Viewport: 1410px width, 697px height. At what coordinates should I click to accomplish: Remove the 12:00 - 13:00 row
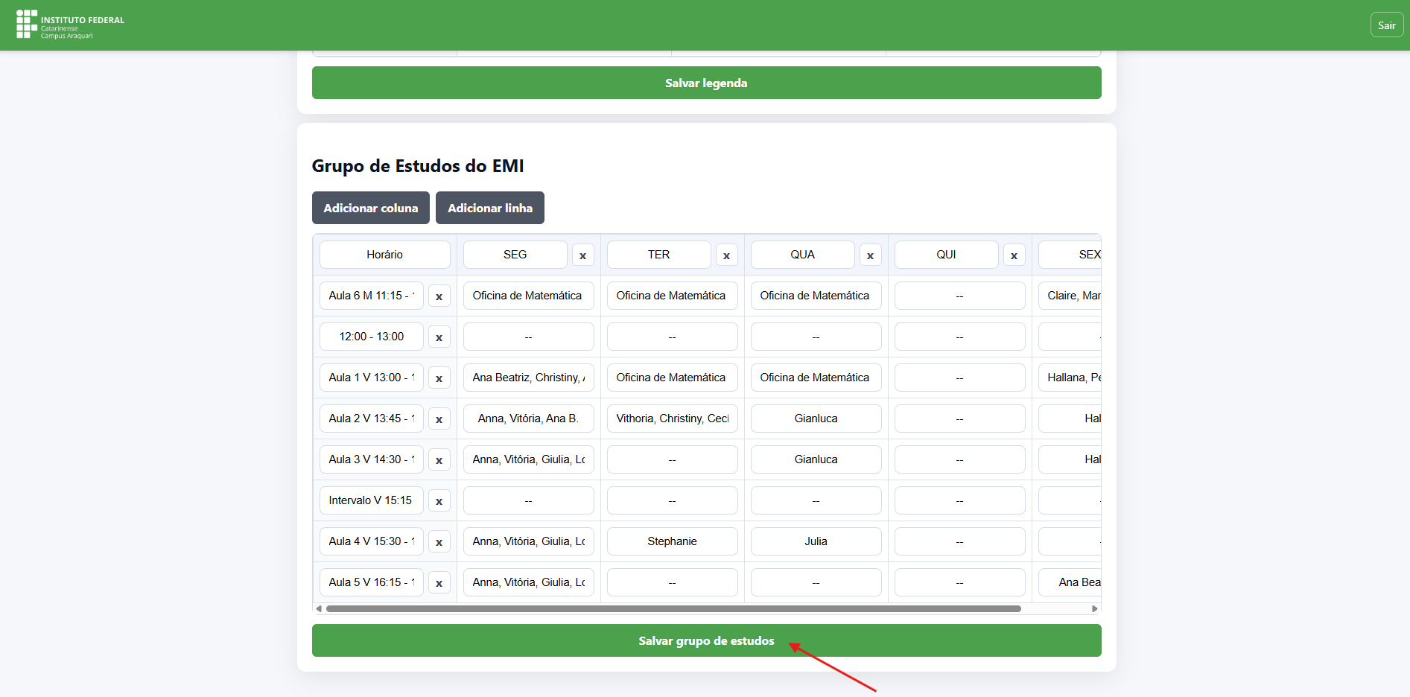(x=439, y=337)
